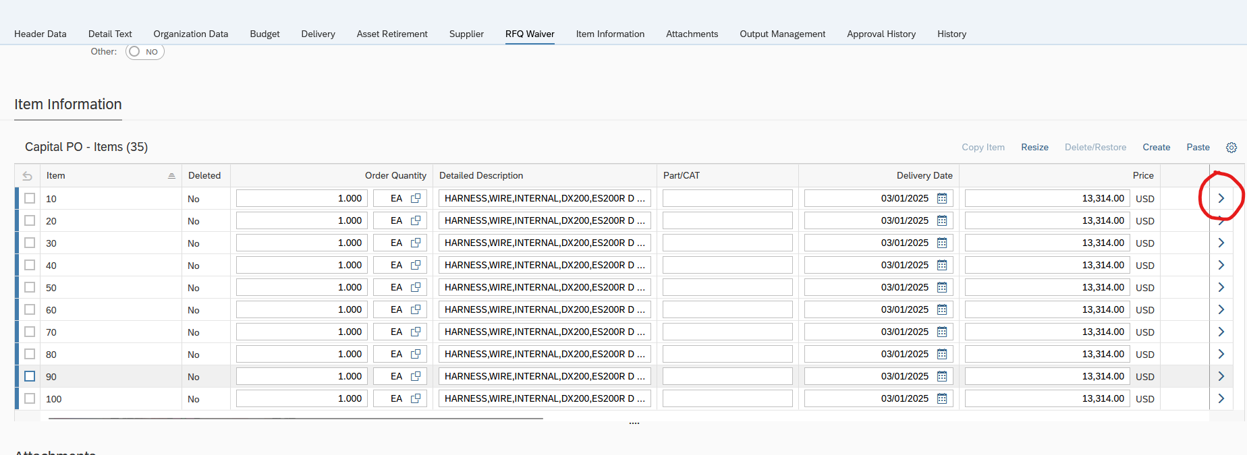Open unit value help for item 50
Viewport: 1247px width, 455px height.
tap(416, 287)
